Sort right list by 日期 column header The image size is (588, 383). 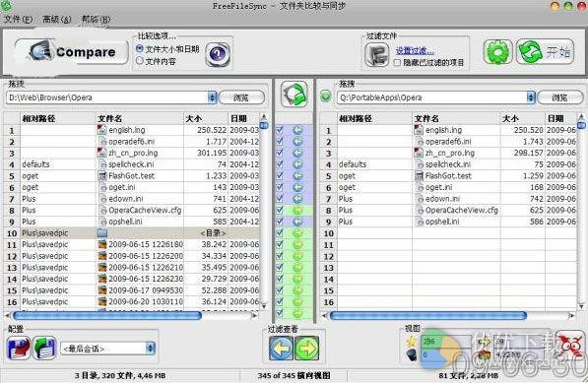pyautogui.click(x=560, y=118)
